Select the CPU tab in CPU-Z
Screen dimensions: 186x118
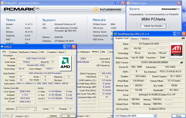point(4,52)
